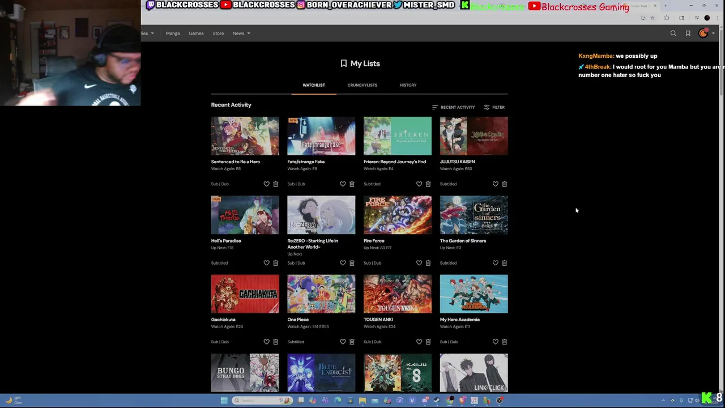725x408 pixels.
Task: Open the Gachiakuta thumbnail
Action: [x=245, y=294]
